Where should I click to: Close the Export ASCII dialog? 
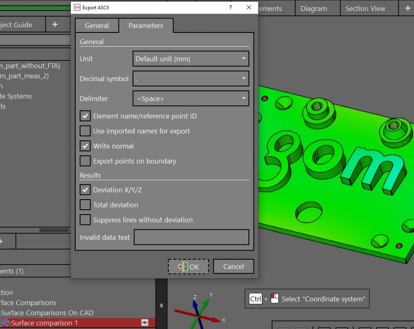[249, 7]
